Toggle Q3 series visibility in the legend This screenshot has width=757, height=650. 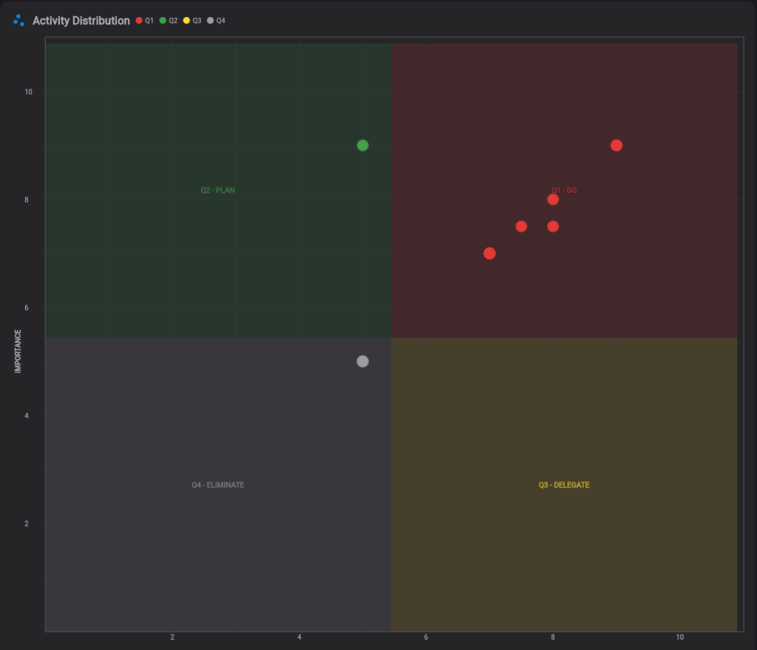(196, 21)
